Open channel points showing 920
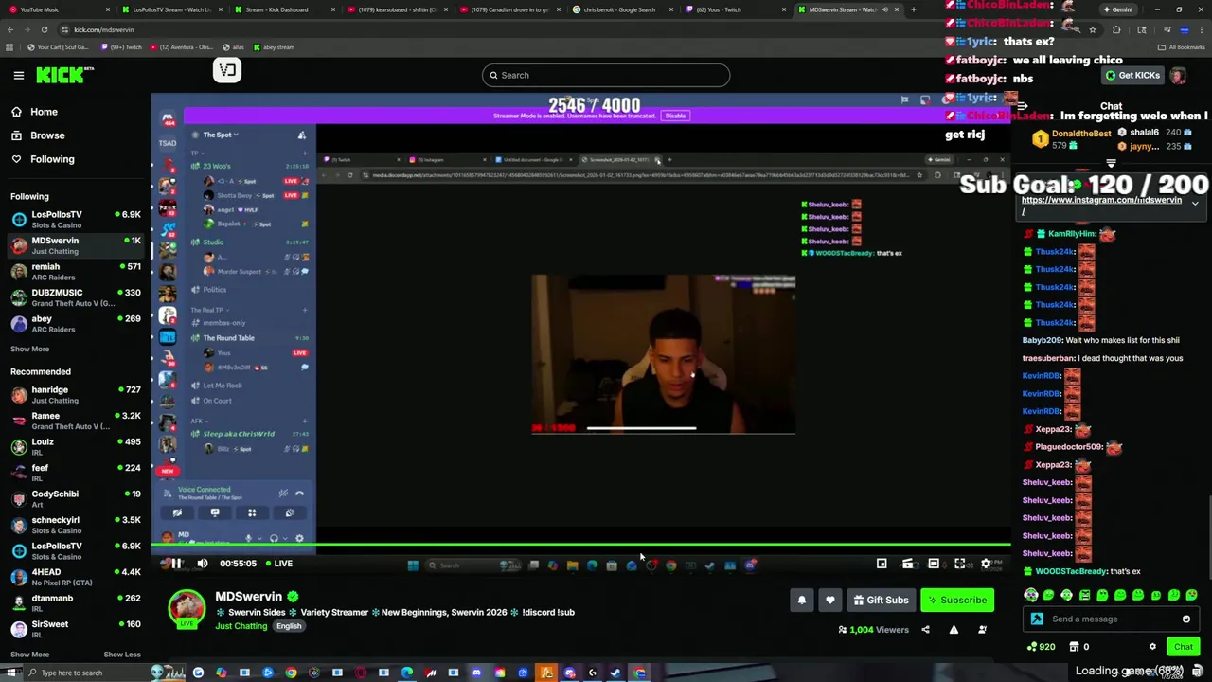Viewport: 1212px width, 682px height. click(1043, 647)
